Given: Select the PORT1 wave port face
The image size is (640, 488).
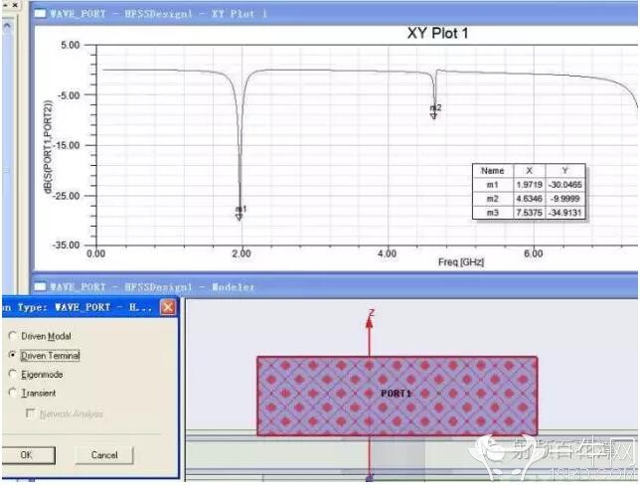Looking at the screenshot, I should 397,396.
